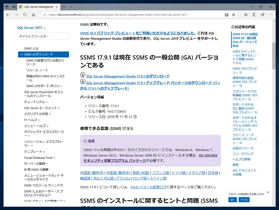
Task: Click the download icon for upgrade package
Action: 82,81
